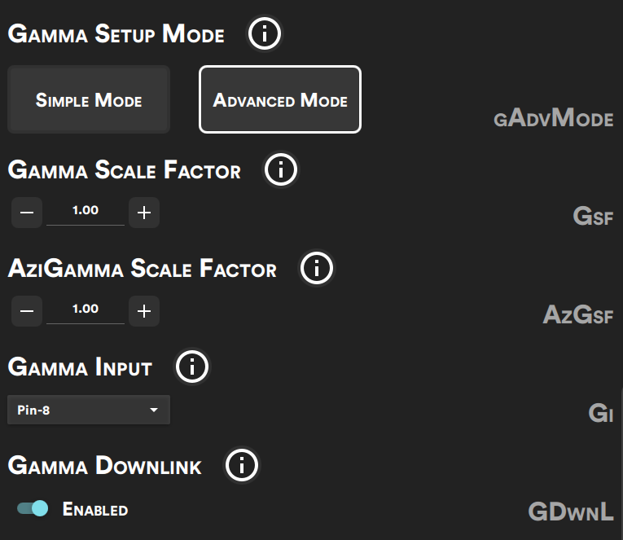
Task: Open info icon for Gamma Setup Mode
Action: tap(265, 33)
